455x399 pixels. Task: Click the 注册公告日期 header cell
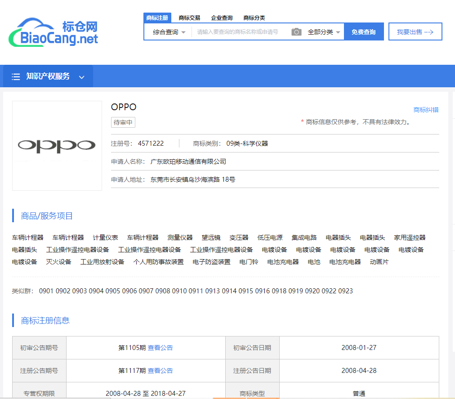252,371
